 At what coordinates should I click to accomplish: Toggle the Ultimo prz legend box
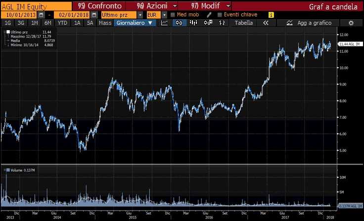pos(8,32)
